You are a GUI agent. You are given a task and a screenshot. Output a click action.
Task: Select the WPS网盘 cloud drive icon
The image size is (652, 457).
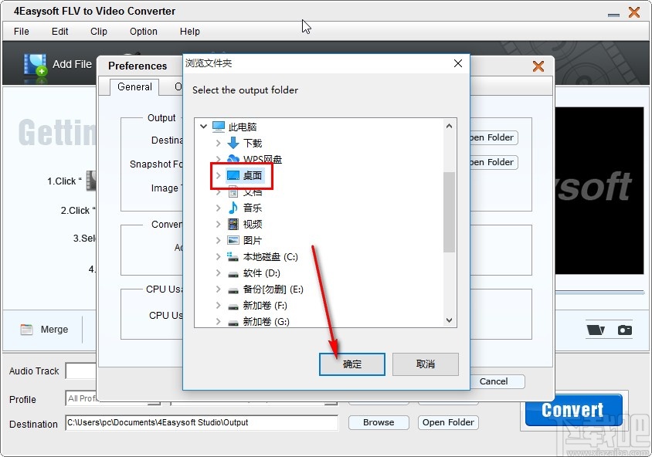(233, 159)
